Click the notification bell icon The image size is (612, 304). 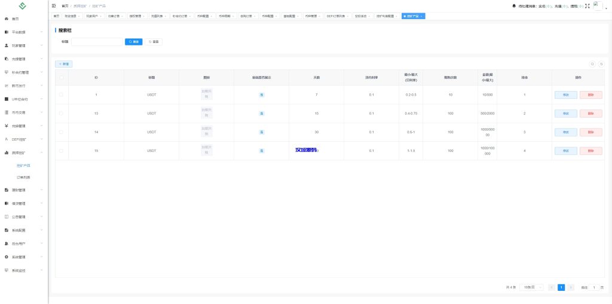click(x=515, y=6)
